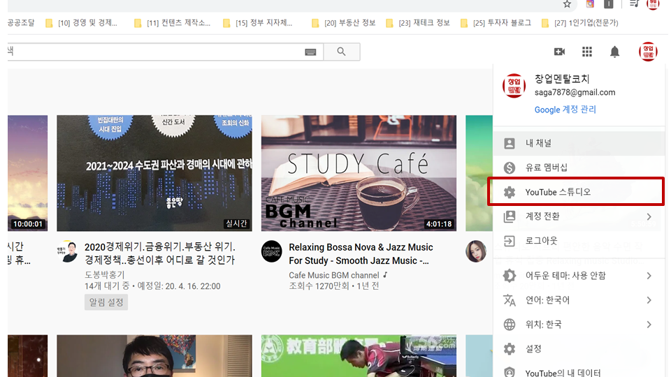Play the 2021~2024 수도권 파산 live thumbnail
The height and width of the screenshot is (377, 671).
[154, 173]
